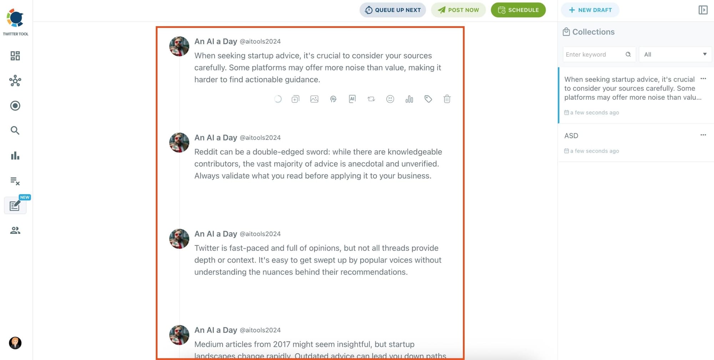Add a tag using the label icon
Screen dimensions: 714x360
[428, 99]
